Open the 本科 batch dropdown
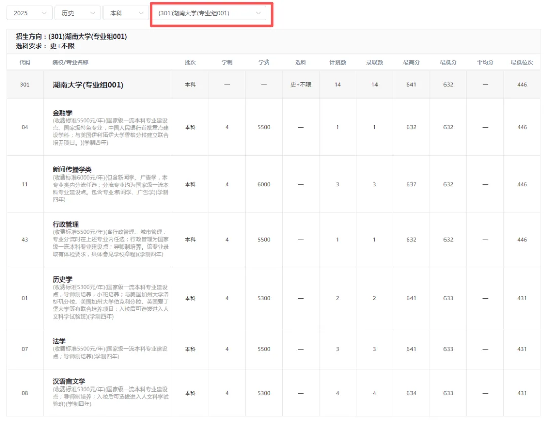The width and height of the screenshot is (548, 422). [126, 13]
